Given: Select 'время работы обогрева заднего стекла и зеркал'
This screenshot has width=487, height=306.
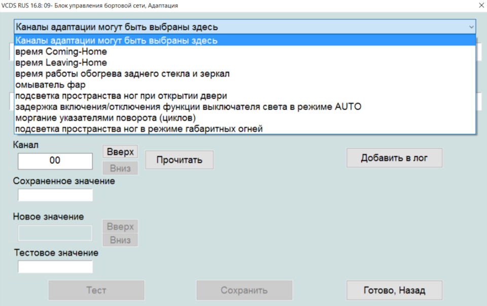Looking at the screenshot, I should 245,74.
